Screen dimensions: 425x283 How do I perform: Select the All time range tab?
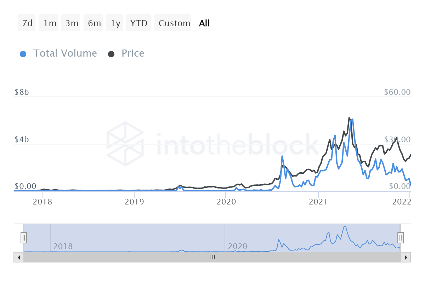click(x=204, y=23)
